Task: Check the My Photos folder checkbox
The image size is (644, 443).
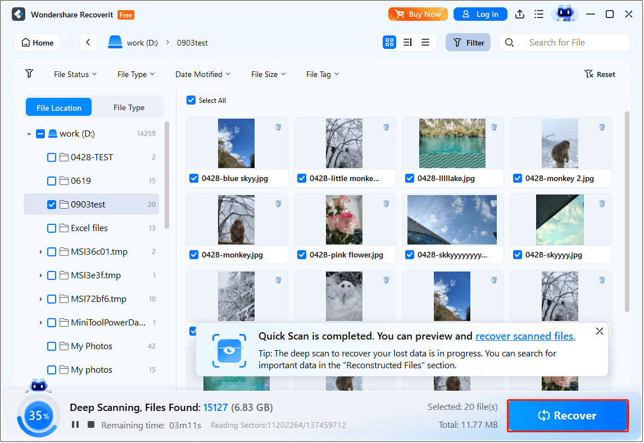Action: click(52, 346)
